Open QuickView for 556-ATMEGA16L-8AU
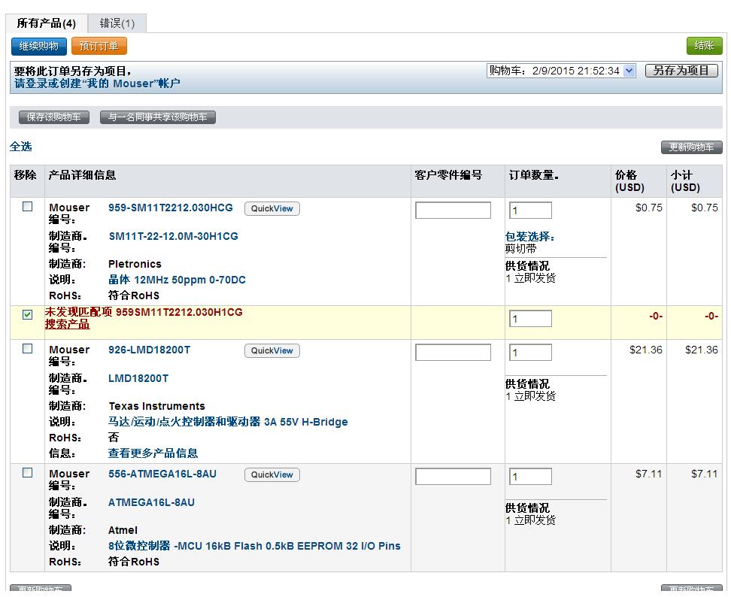This screenshot has width=731, height=597. coord(271,474)
